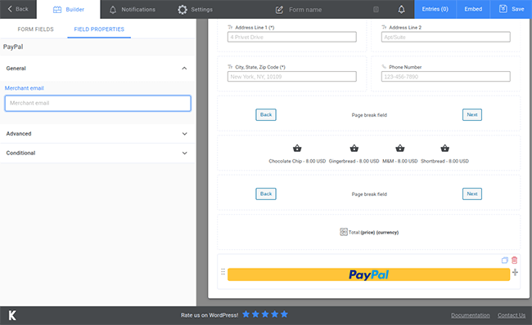Switch to FIELD PROPERTIES tab
The height and width of the screenshot is (325, 532).
(x=99, y=29)
